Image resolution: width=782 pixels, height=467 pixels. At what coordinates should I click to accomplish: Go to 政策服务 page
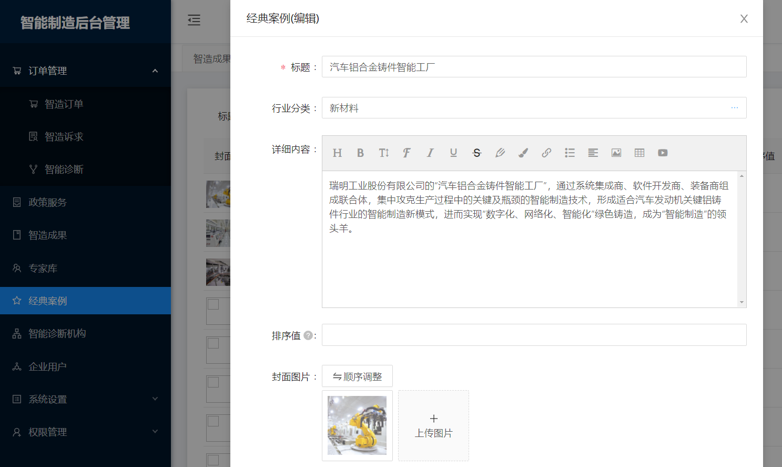85,202
